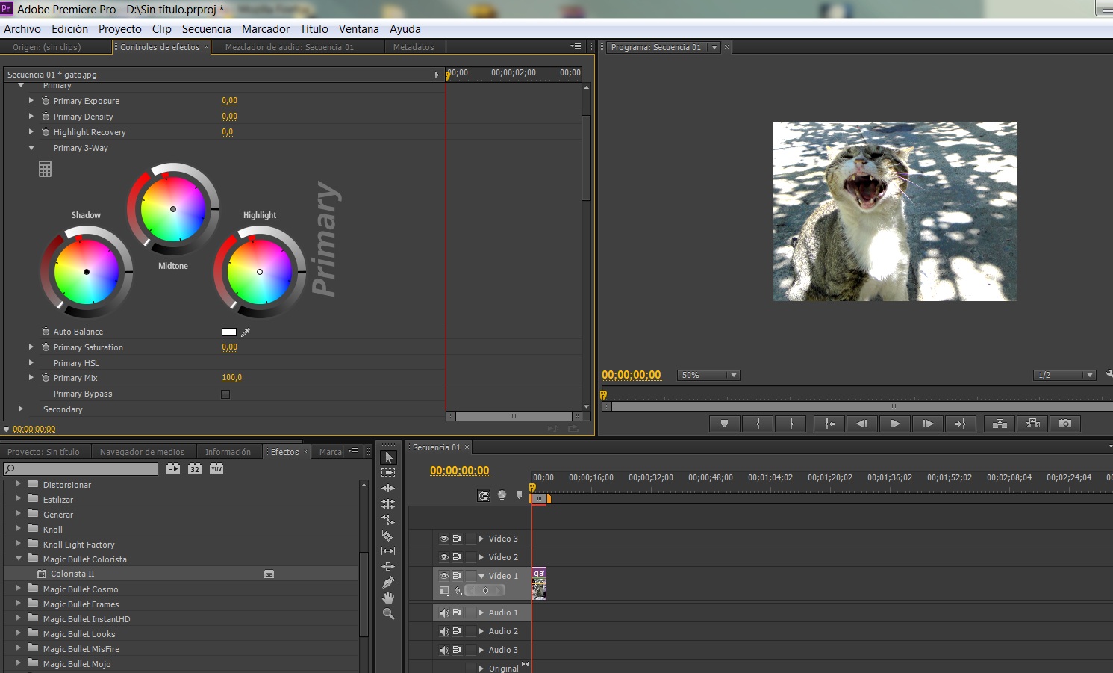
Task: Expand Primary Saturation parameter
Action: pyautogui.click(x=31, y=347)
